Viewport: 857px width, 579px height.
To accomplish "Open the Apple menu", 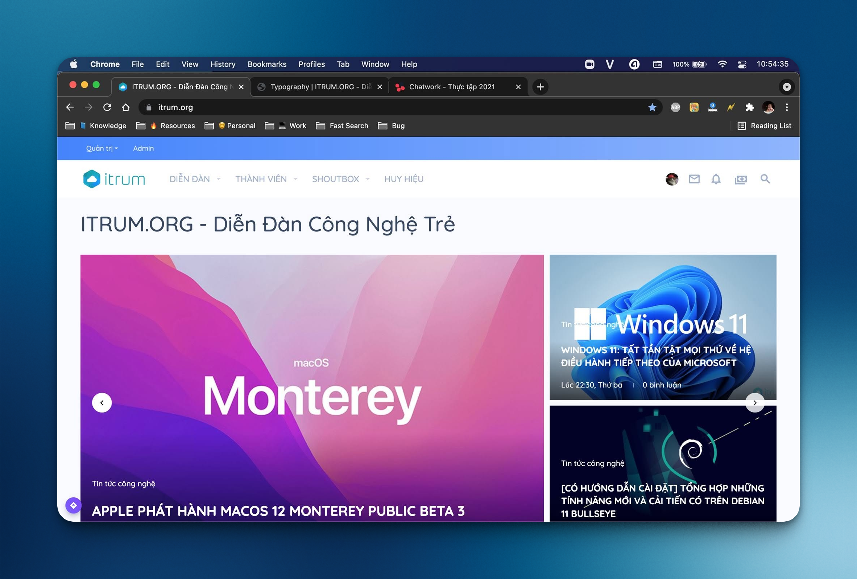I will pyautogui.click(x=74, y=64).
